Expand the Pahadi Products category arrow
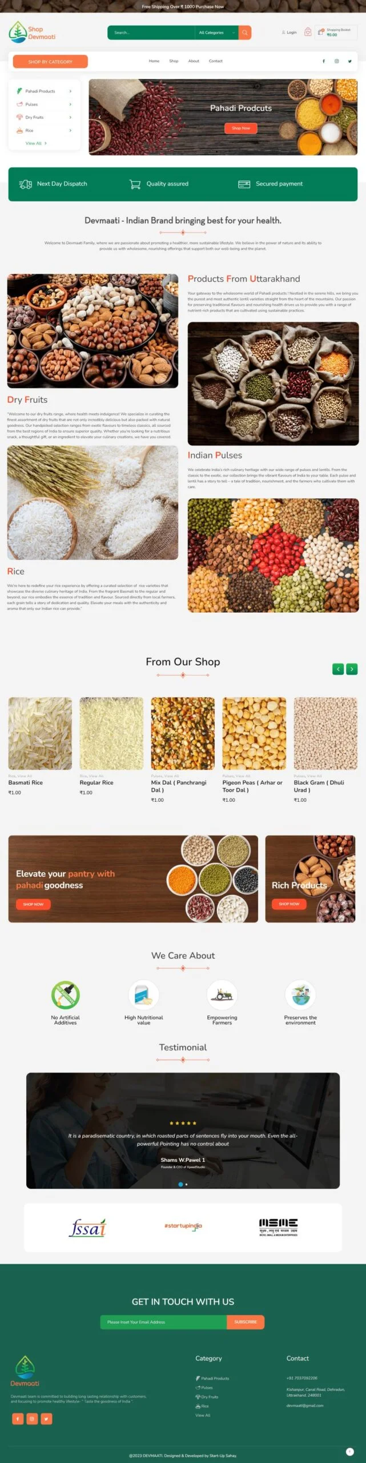Viewport: 366px width, 1463px height. coord(70,91)
